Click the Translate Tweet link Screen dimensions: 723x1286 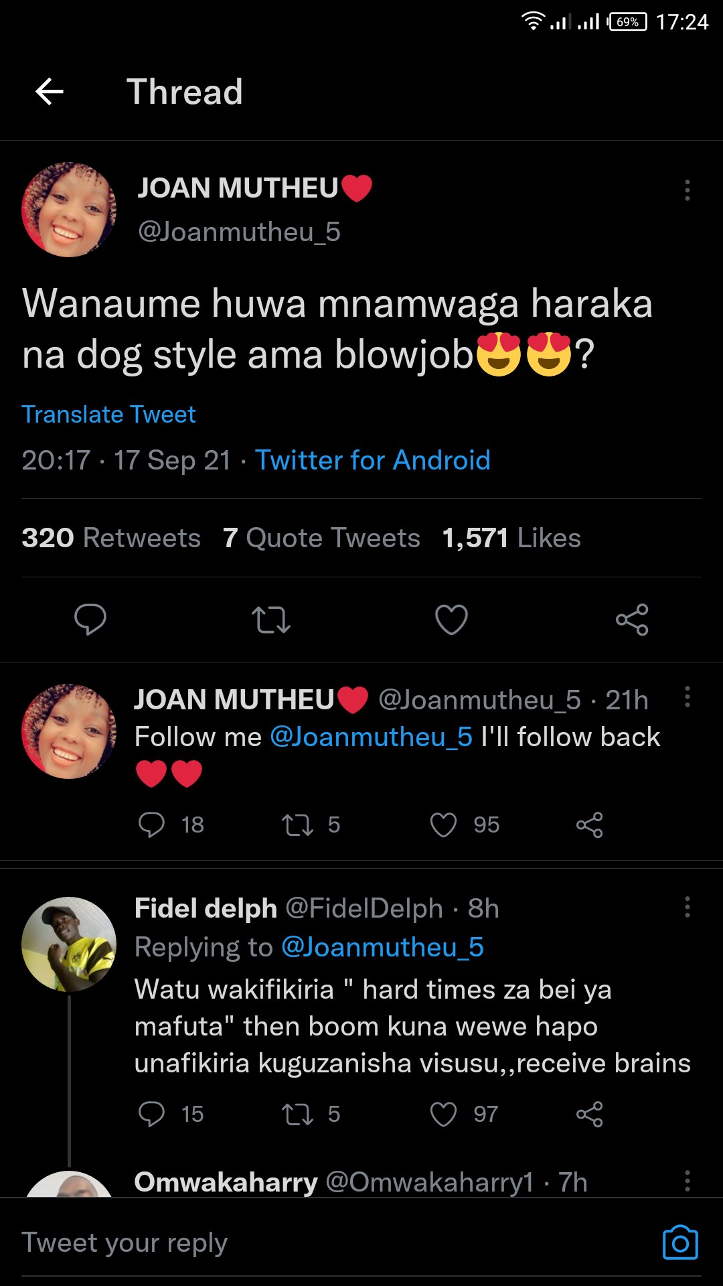108,415
